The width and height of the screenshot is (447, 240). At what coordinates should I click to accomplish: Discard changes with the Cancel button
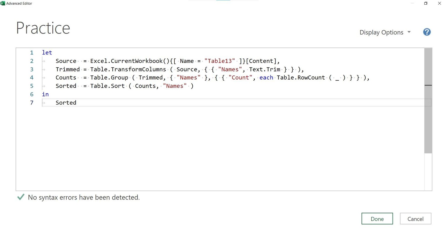coord(415,219)
